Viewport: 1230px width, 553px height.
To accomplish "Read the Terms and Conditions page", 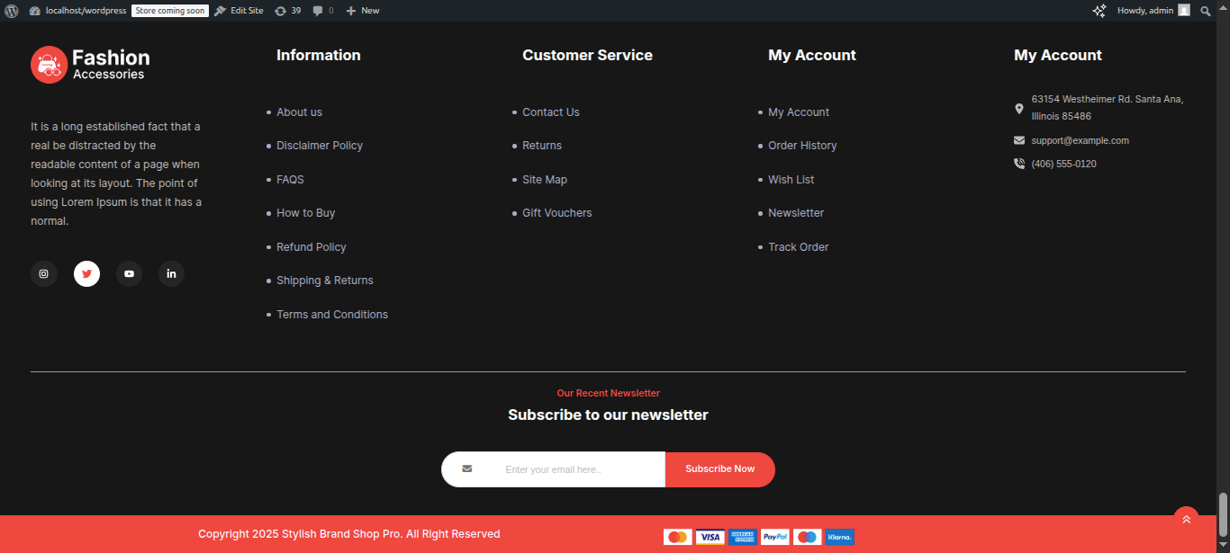I will [x=332, y=315].
